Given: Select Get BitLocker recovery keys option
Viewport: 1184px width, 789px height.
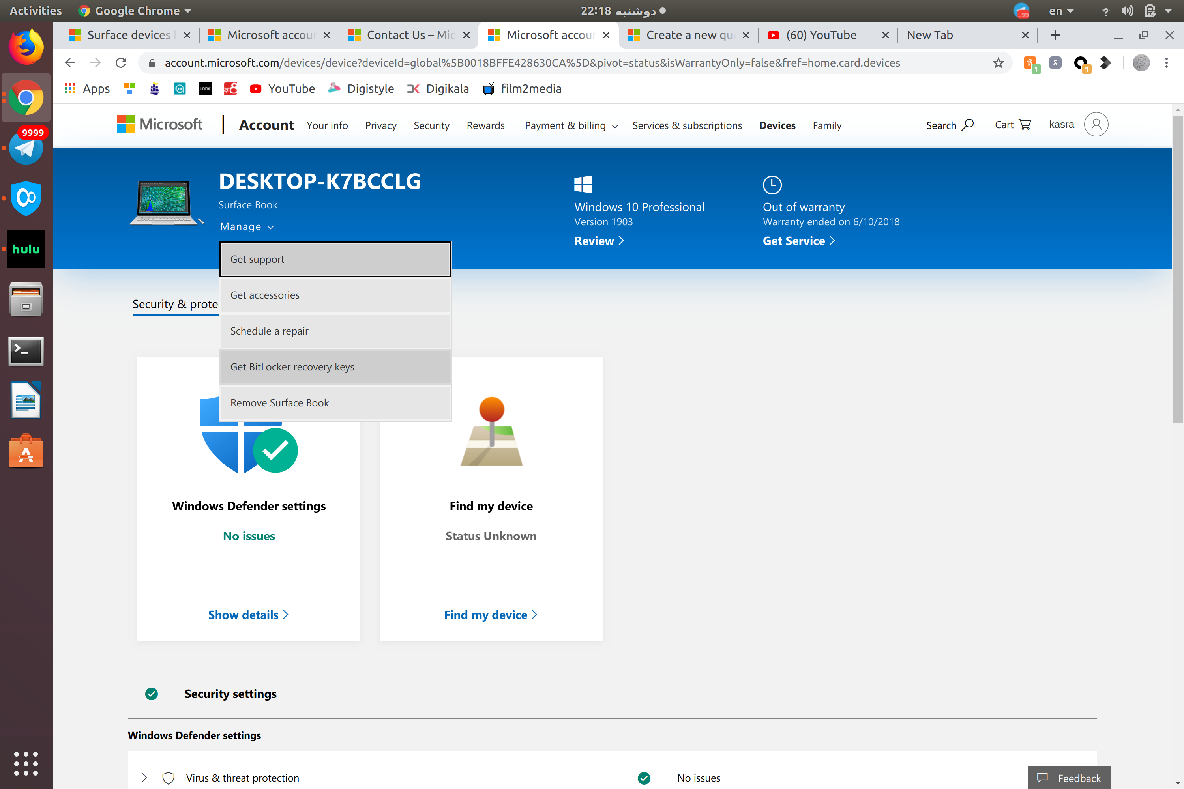Looking at the screenshot, I should (x=291, y=366).
